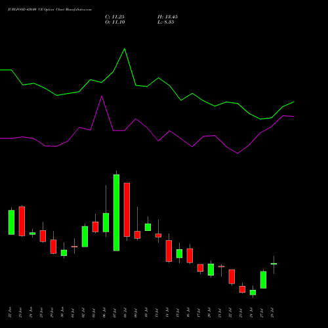Image resolution: width=328 pixels, height=328 pixels.
Task: Click the '28 Jul' date label
Action: pos(272,312)
